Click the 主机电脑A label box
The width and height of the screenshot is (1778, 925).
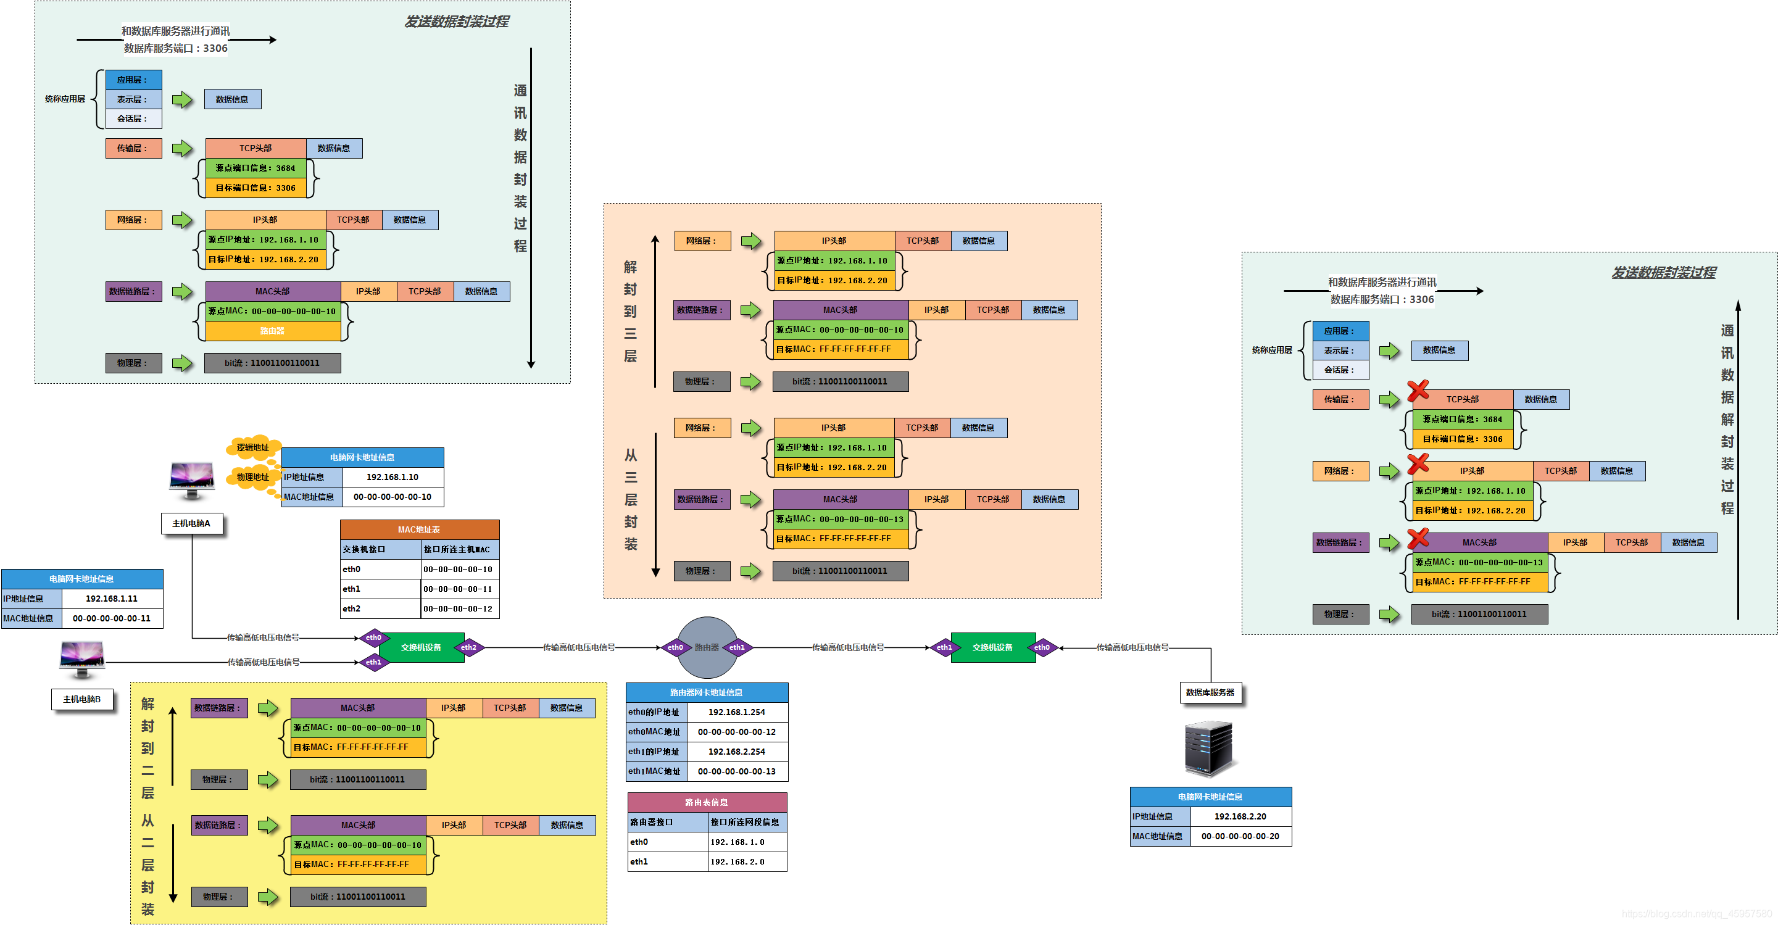click(x=191, y=524)
